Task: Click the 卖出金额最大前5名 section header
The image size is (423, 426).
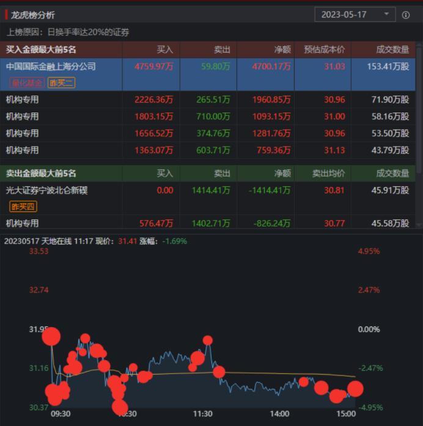Action: click(42, 174)
